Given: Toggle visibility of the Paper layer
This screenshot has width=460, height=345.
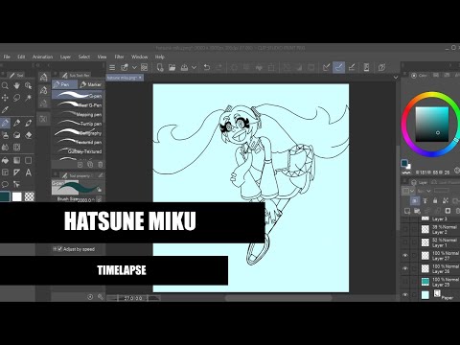Looking at the screenshot, I should pyautogui.click(x=405, y=295).
